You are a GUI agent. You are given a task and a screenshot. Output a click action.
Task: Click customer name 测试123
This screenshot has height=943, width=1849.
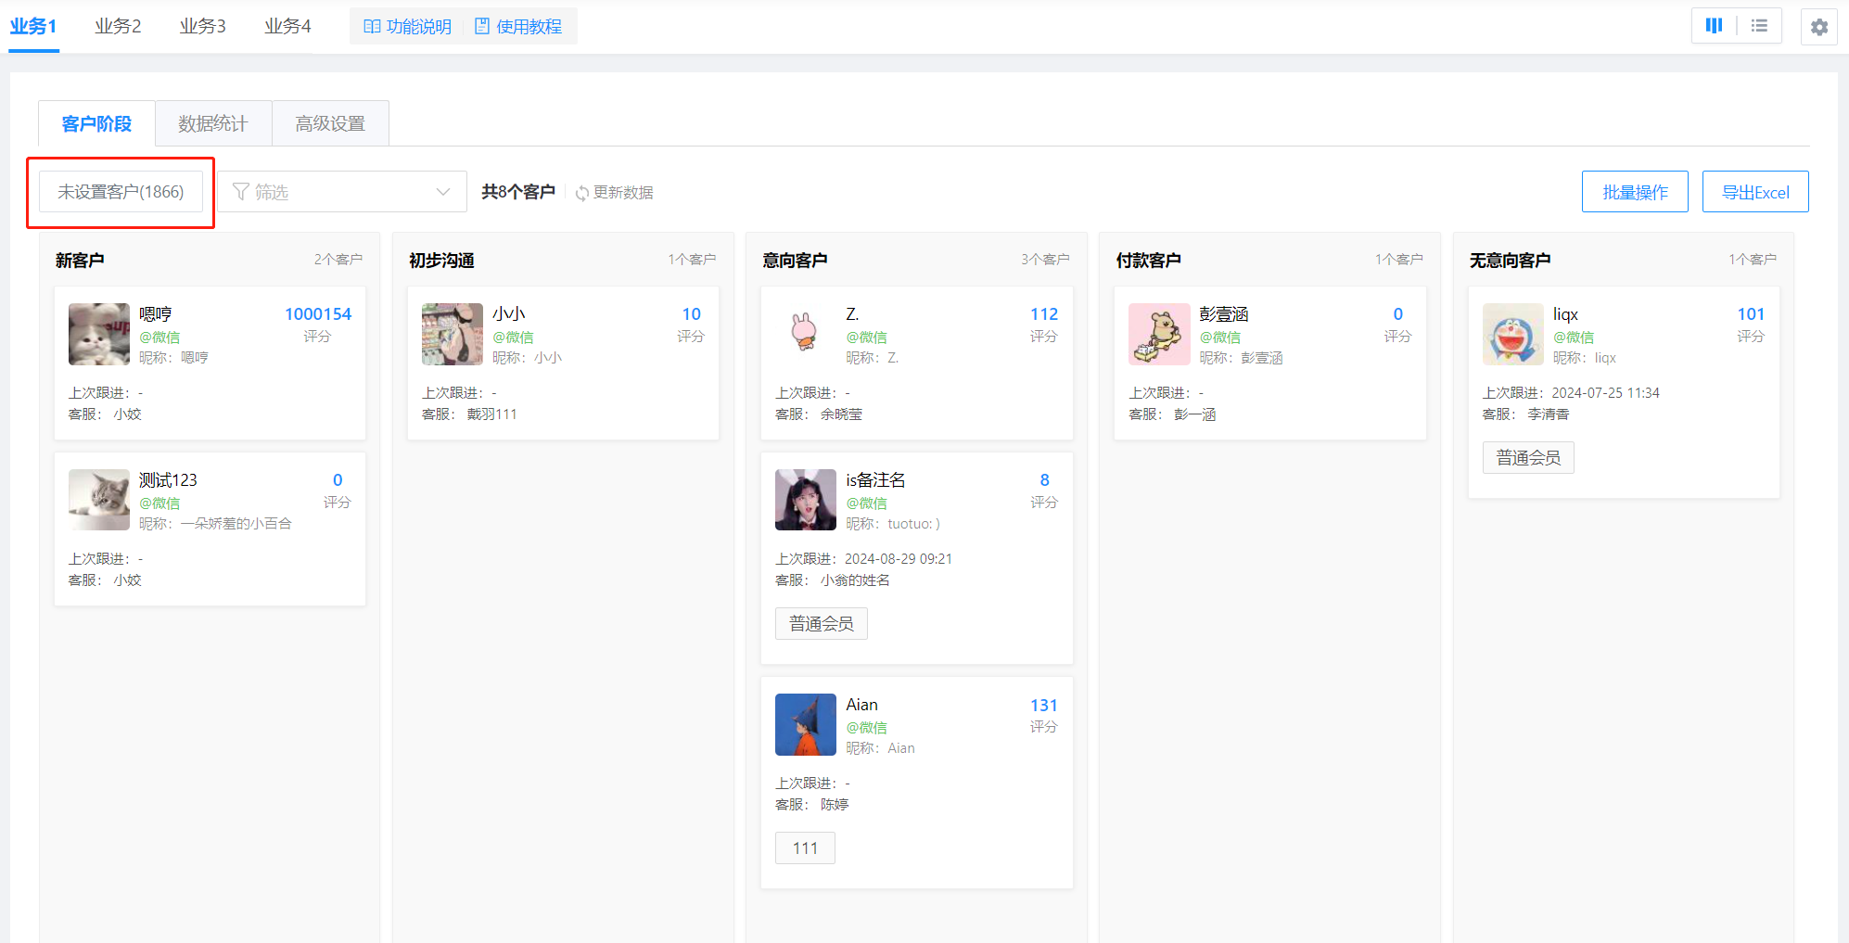coord(168,480)
